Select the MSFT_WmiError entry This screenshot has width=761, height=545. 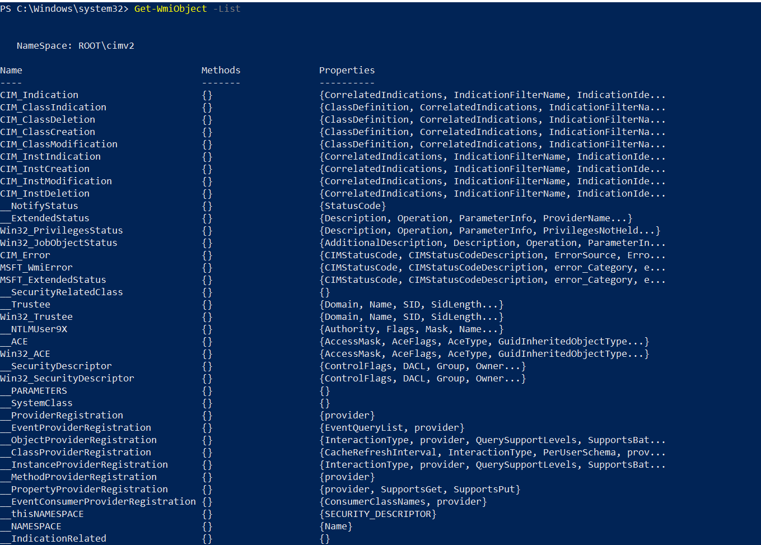coord(36,267)
